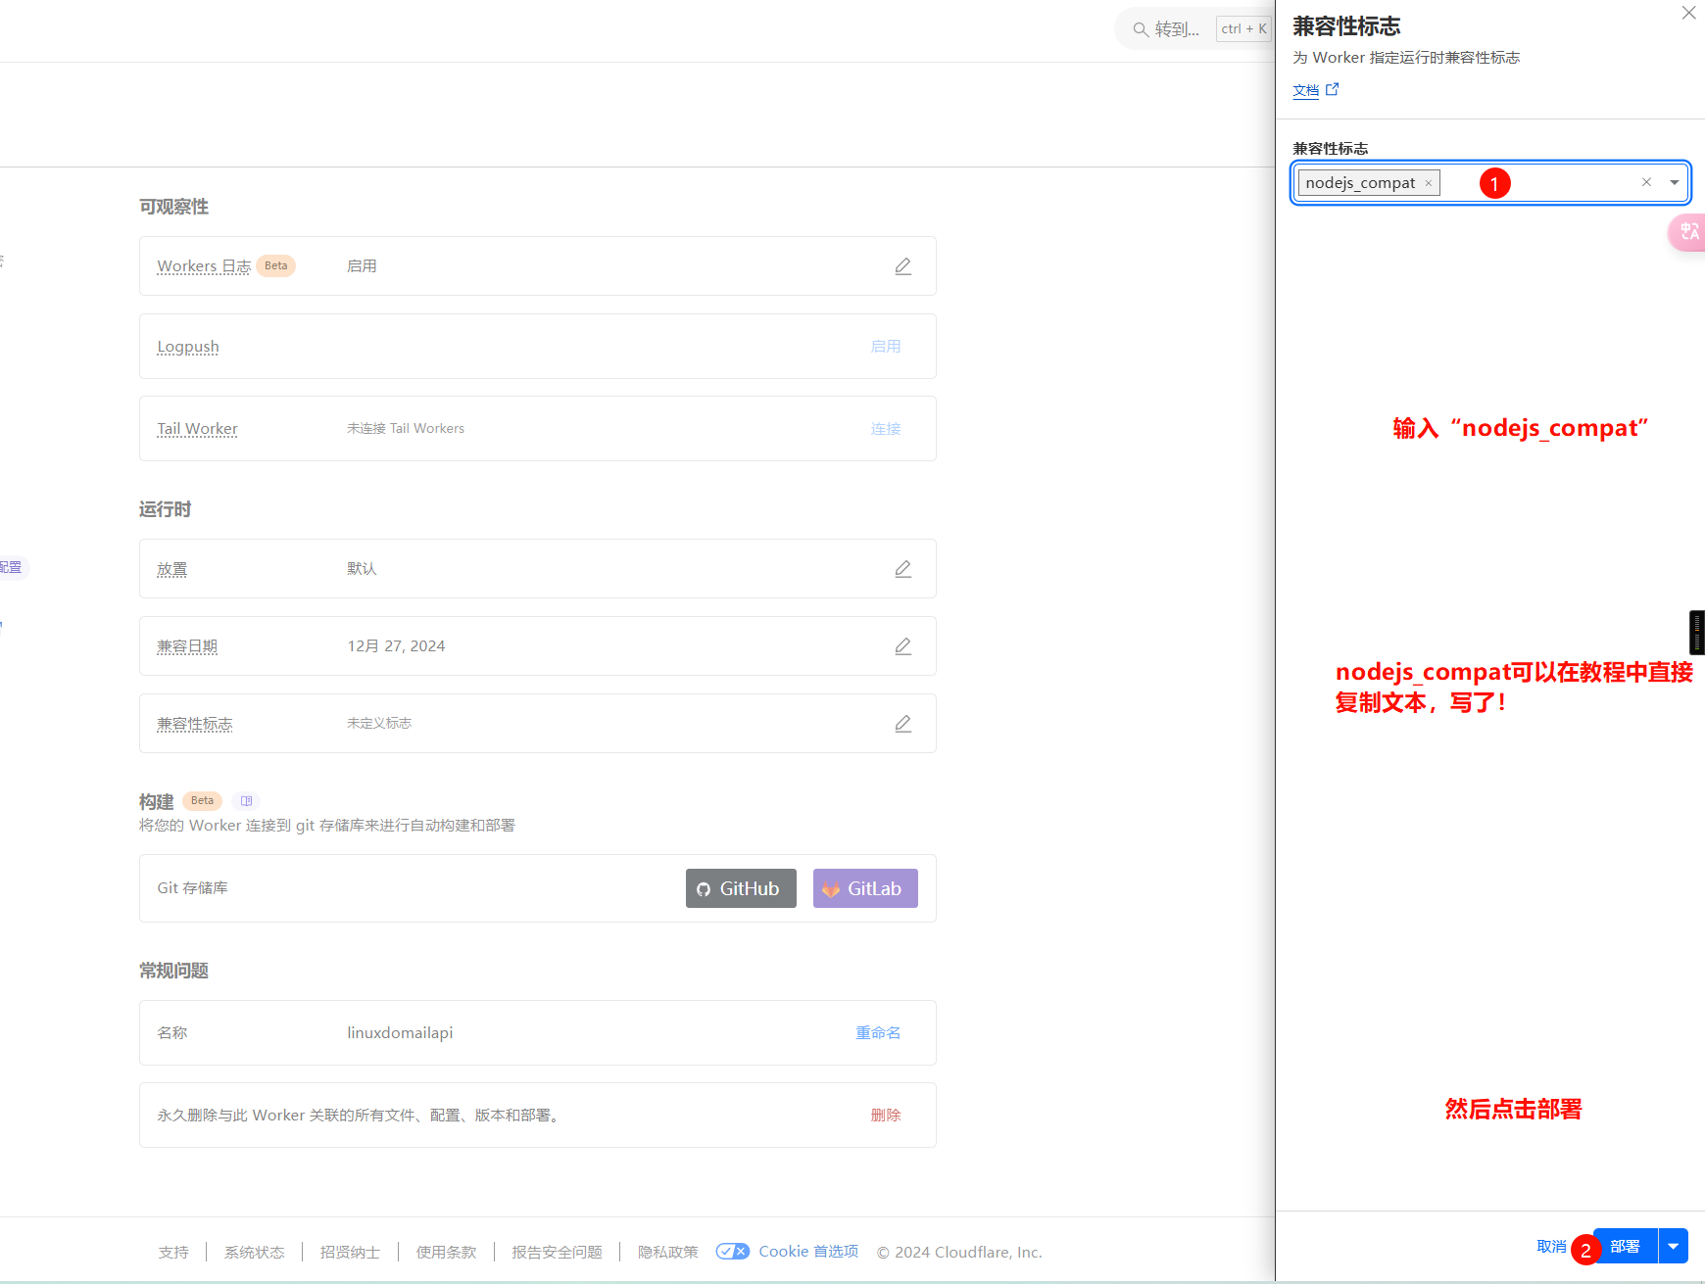Expand the compatibility flags dropdown arrow
The image size is (1705, 1284).
tap(1674, 182)
